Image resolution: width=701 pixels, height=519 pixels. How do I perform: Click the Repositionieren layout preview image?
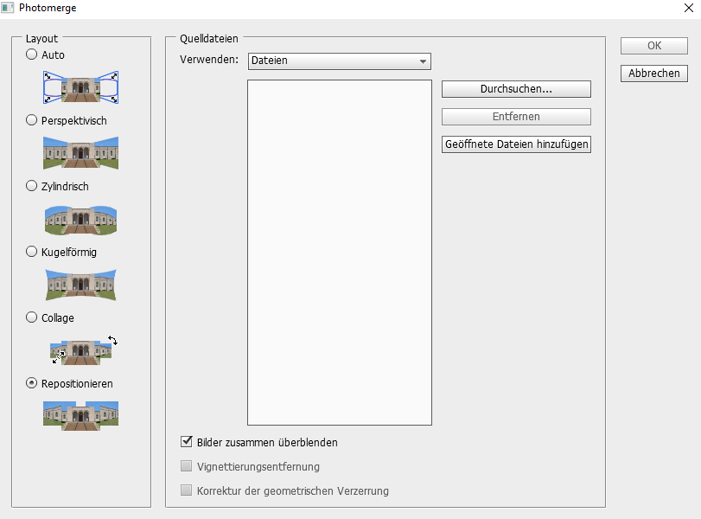point(80,415)
